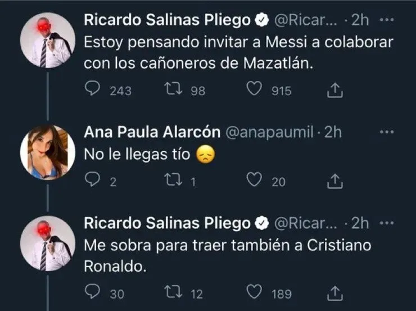416x311 pixels.
Task: Like the tweet with 915 likes
Action: [x=256, y=89]
